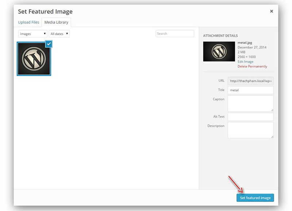292x211 pixels.
Task: Click the Set Featured Image title
Action: pyautogui.click(x=45, y=12)
